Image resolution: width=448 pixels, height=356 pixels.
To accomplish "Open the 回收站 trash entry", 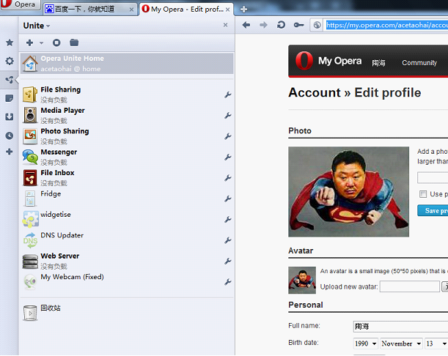I will click(127, 313).
